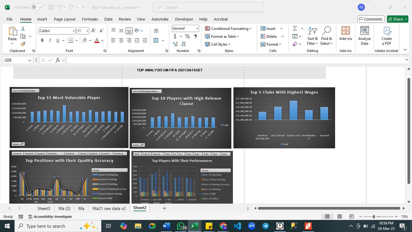Screen dimensions: 412x232
Task: Open Sort & Filter
Action: [x=312, y=36]
